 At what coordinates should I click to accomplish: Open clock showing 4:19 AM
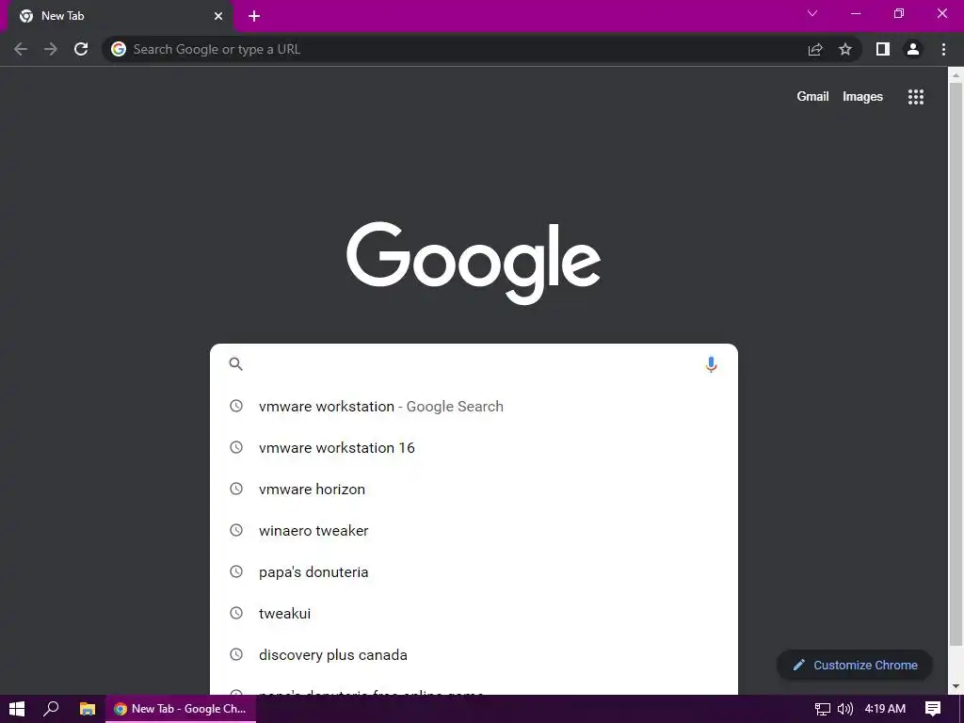coord(885,709)
